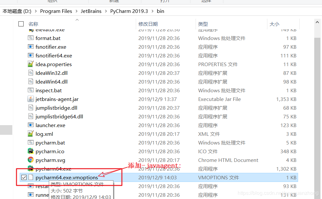Select jumplistbridge.dll in the file list
Viewport: 322px width, 199px height.
click(56, 108)
